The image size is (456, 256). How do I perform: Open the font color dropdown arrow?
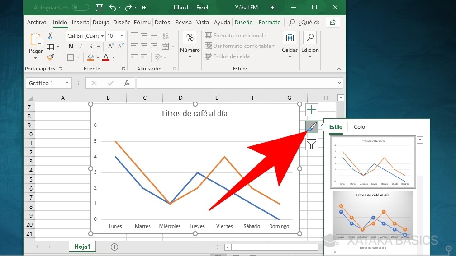(113, 57)
